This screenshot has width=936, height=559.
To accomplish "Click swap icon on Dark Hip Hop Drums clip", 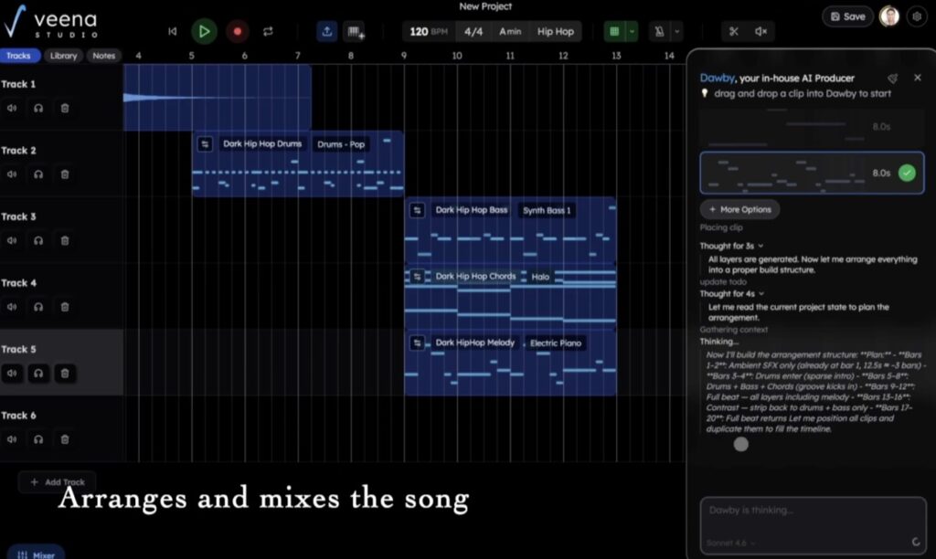I will [205, 143].
